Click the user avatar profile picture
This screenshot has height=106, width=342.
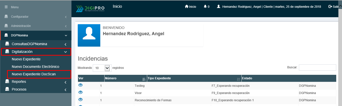click(89, 35)
